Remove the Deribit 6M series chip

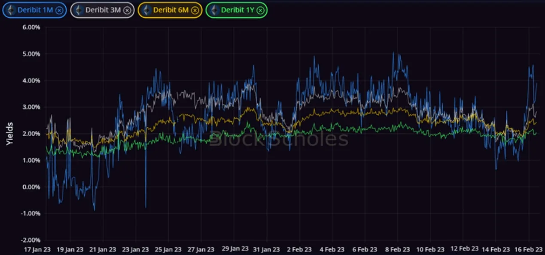(195, 10)
